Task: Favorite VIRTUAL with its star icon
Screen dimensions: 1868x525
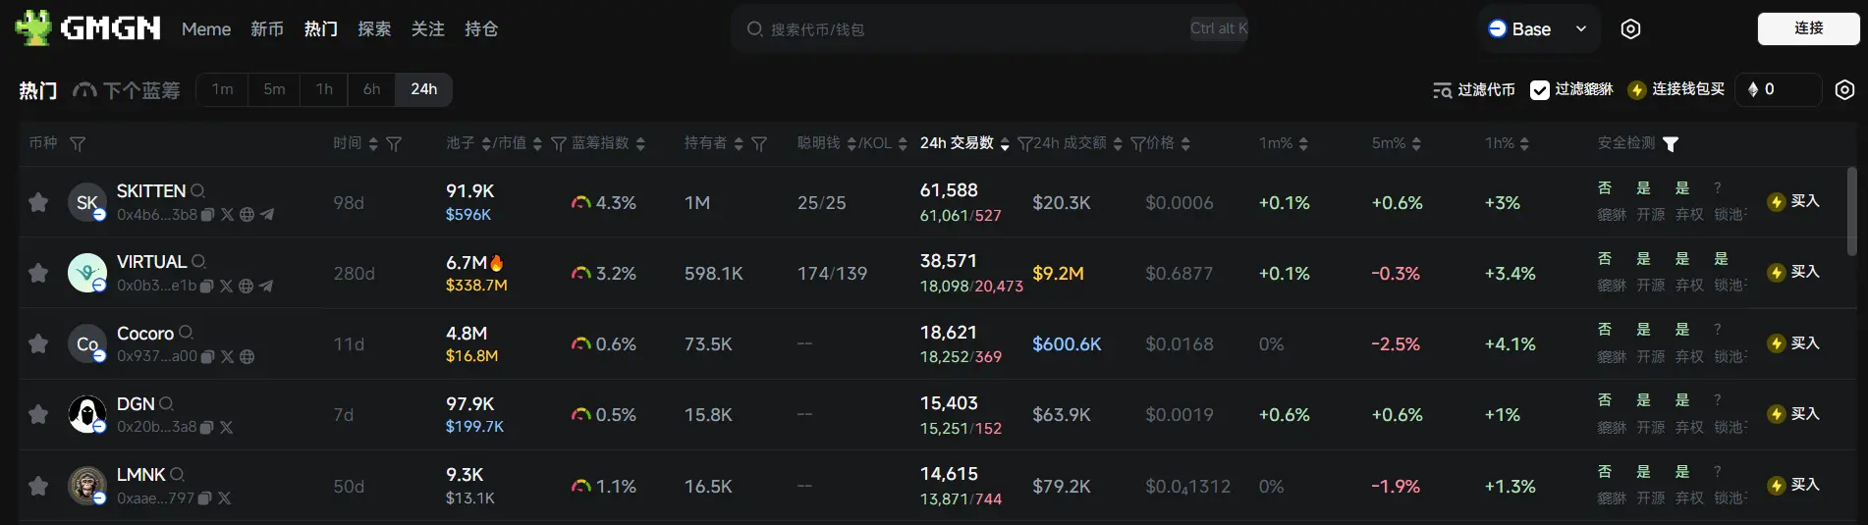Action: (x=38, y=273)
